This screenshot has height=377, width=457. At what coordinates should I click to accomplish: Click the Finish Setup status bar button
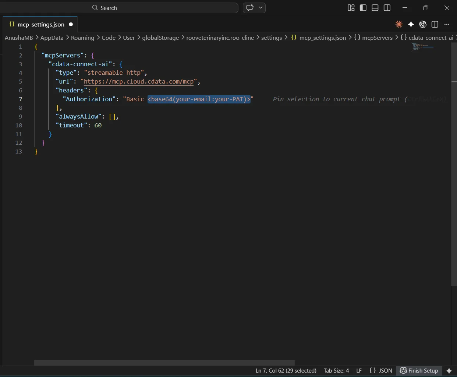tap(419, 370)
